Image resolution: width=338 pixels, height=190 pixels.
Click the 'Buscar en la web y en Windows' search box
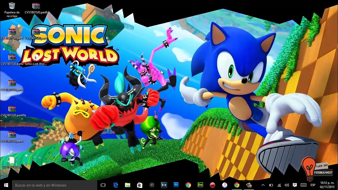coord(55,185)
